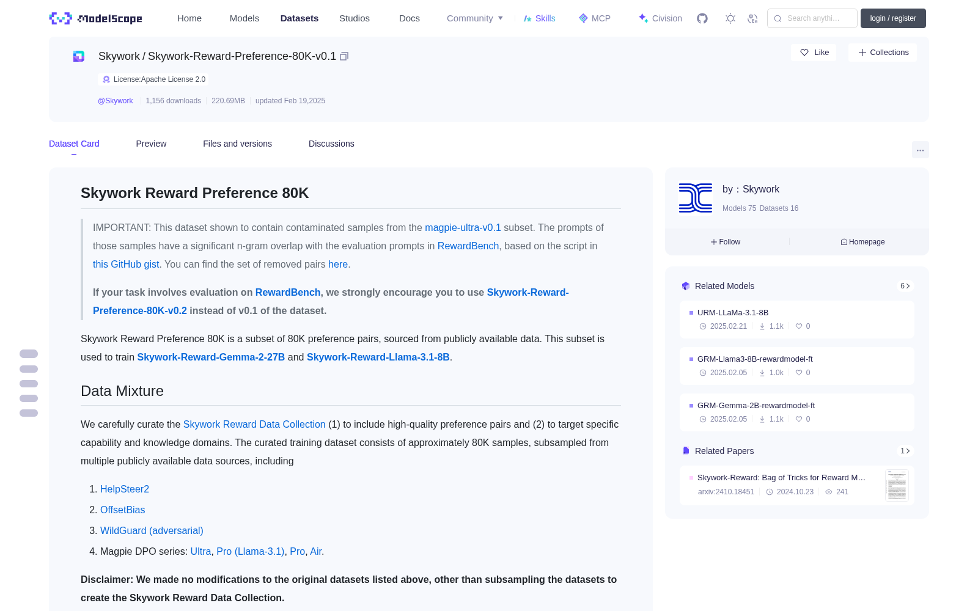Open the magpie-ultra-v0.1 link

click(x=463, y=227)
